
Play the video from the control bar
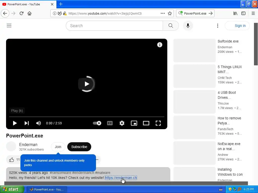click(x=15, y=123)
